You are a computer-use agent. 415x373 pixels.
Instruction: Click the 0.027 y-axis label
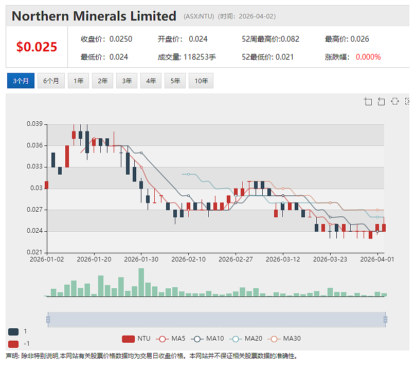point(34,210)
